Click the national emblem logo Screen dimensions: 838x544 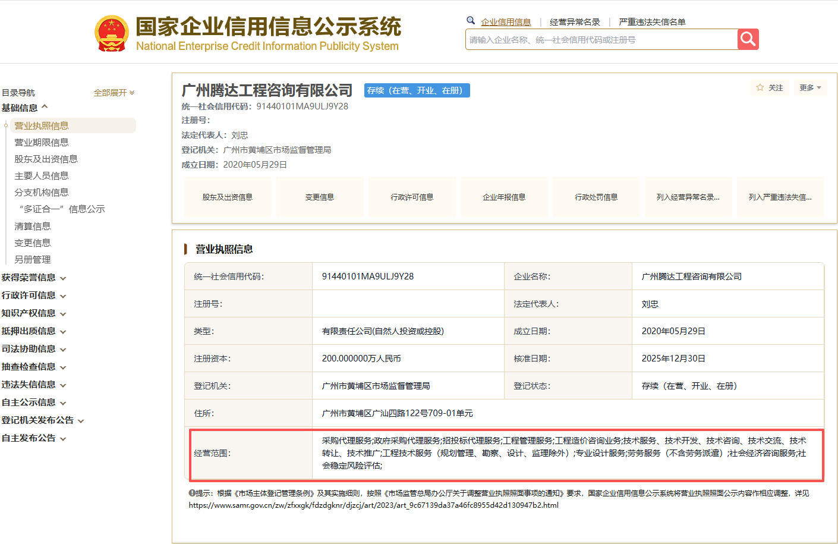(112, 33)
